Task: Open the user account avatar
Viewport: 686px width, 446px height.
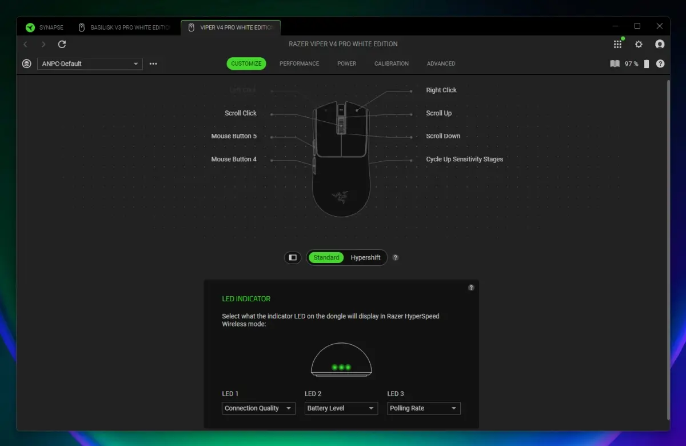Action: tap(660, 44)
